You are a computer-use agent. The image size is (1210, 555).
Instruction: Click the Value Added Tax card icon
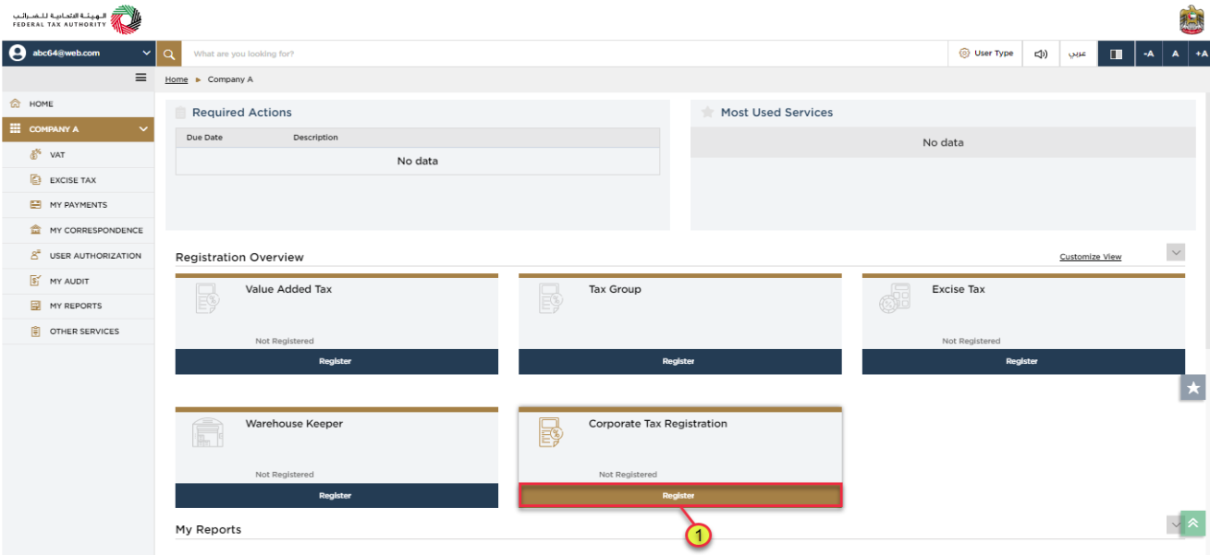pyautogui.click(x=207, y=299)
